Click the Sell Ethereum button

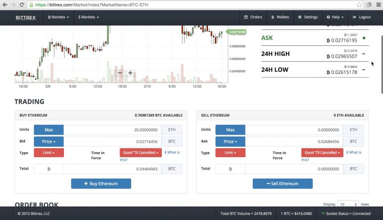point(283,184)
